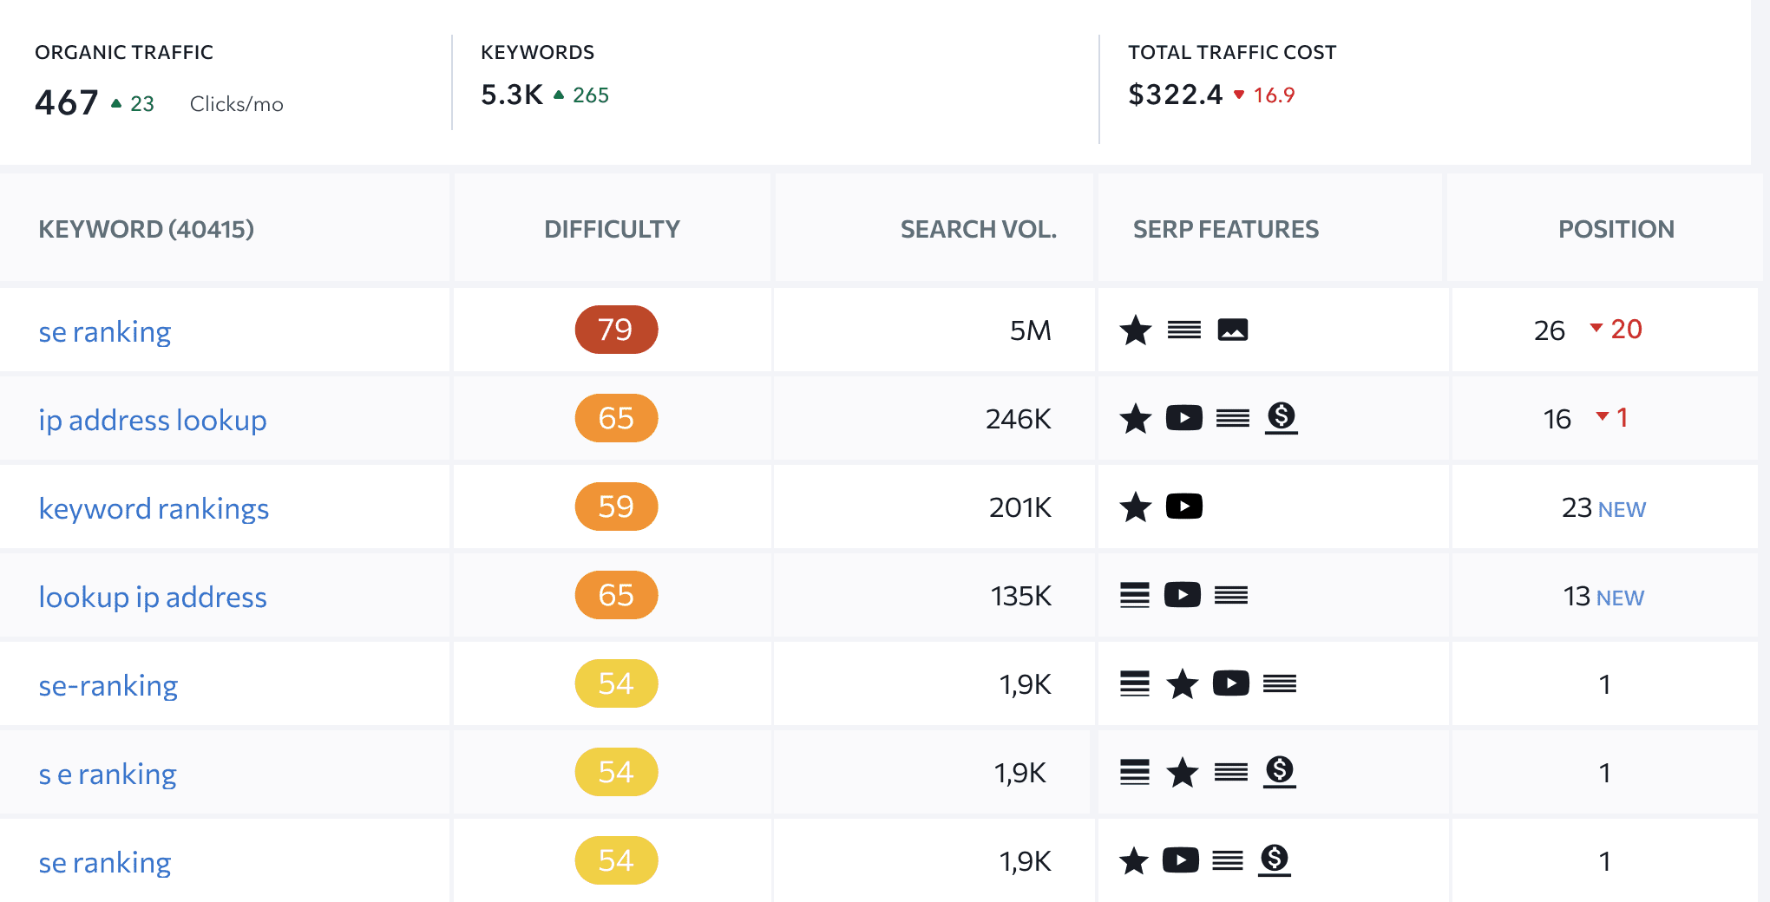
Task: Click the yellow 54 badge in the 's e ranking' row
Action: (616, 772)
